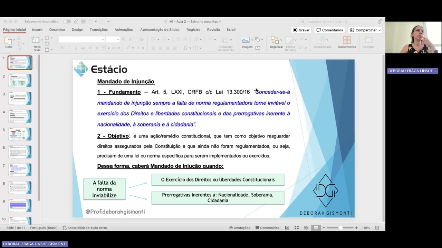Expand the Compartilhar dropdown
The height and width of the screenshot is (248, 442).
pyautogui.click(x=380, y=30)
